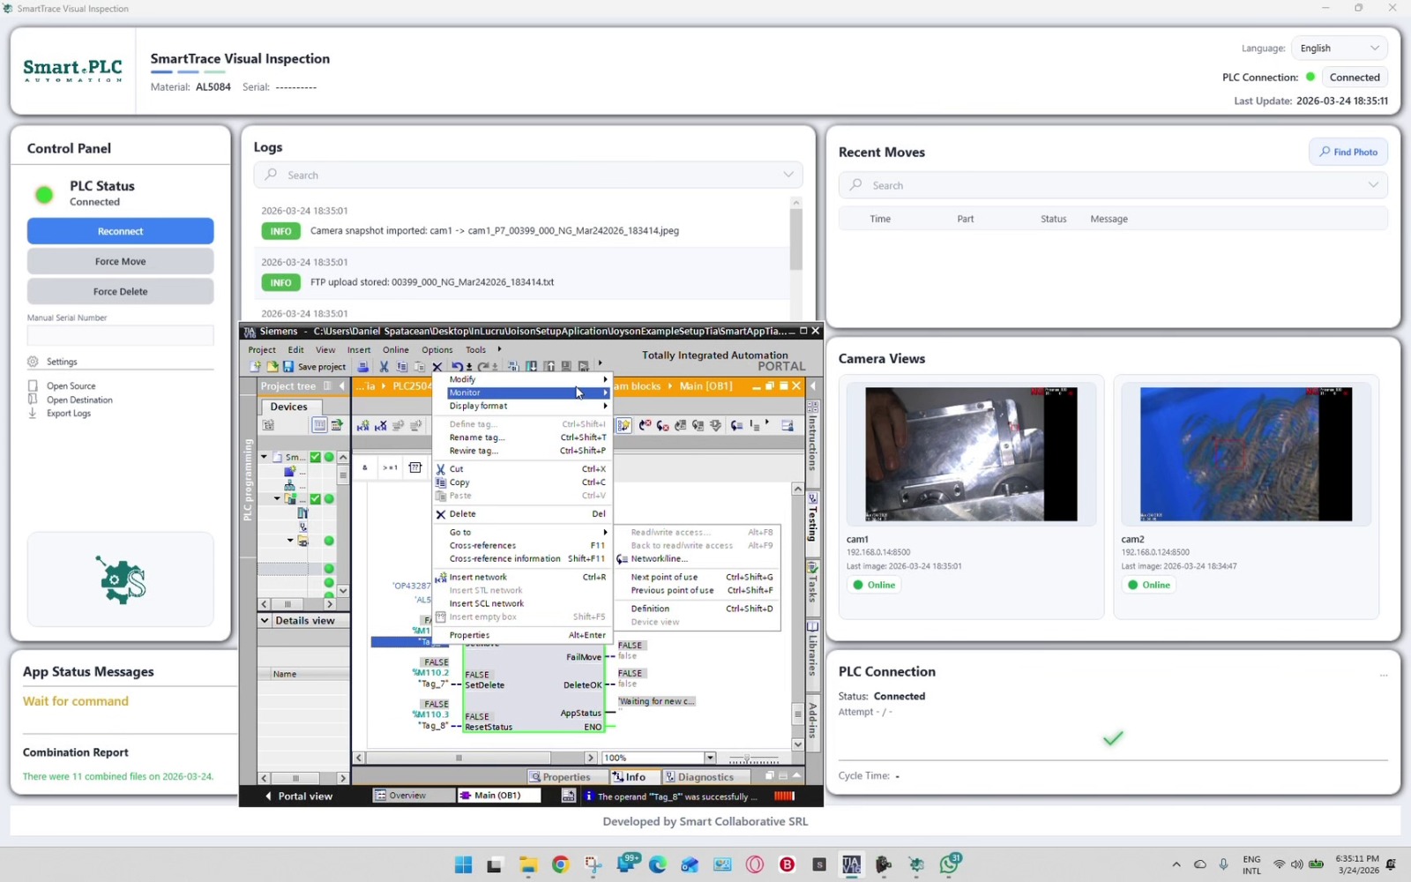Collapse the Sm... project tree node
The image size is (1411, 882).
(264, 457)
